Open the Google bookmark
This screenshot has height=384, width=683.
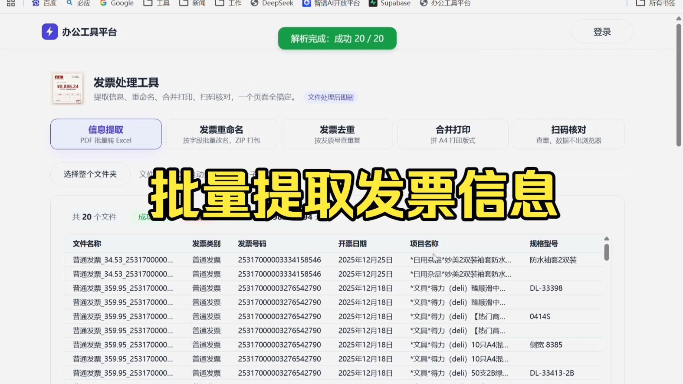pos(116,3)
